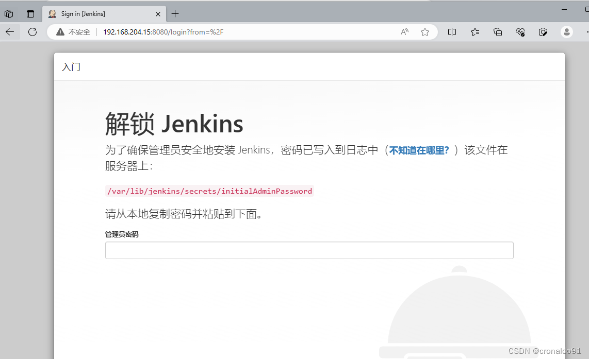
Task: Click the 不安全 security label
Action: coord(79,32)
